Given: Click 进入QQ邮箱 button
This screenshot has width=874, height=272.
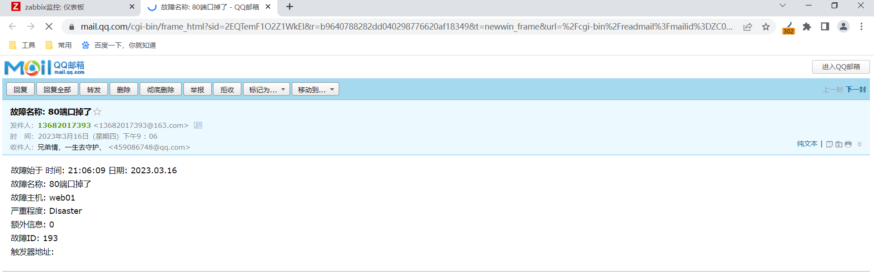Looking at the screenshot, I should click(x=841, y=67).
